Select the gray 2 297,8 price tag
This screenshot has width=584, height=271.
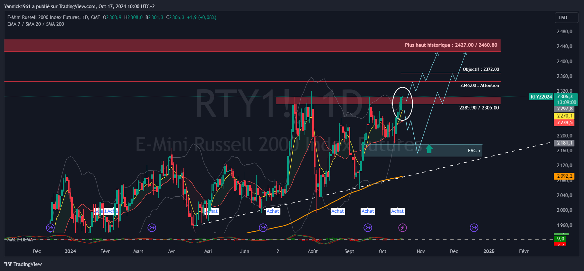tap(565, 109)
